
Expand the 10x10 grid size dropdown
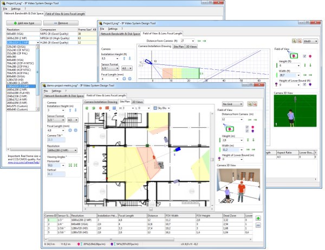[310, 41]
